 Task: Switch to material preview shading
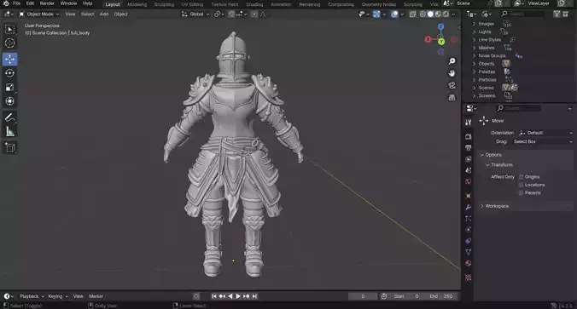tap(438, 14)
